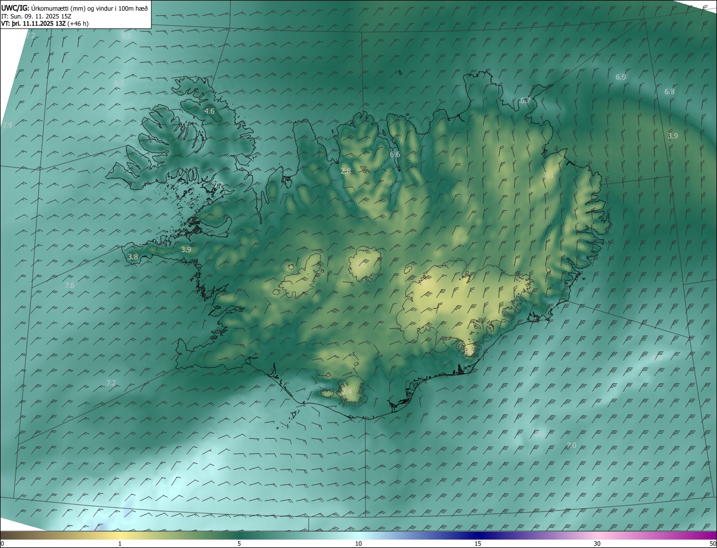Screen dimensions: 717x548
Task: Click the 50 tick on the color scale
Action: pyautogui.click(x=713, y=544)
